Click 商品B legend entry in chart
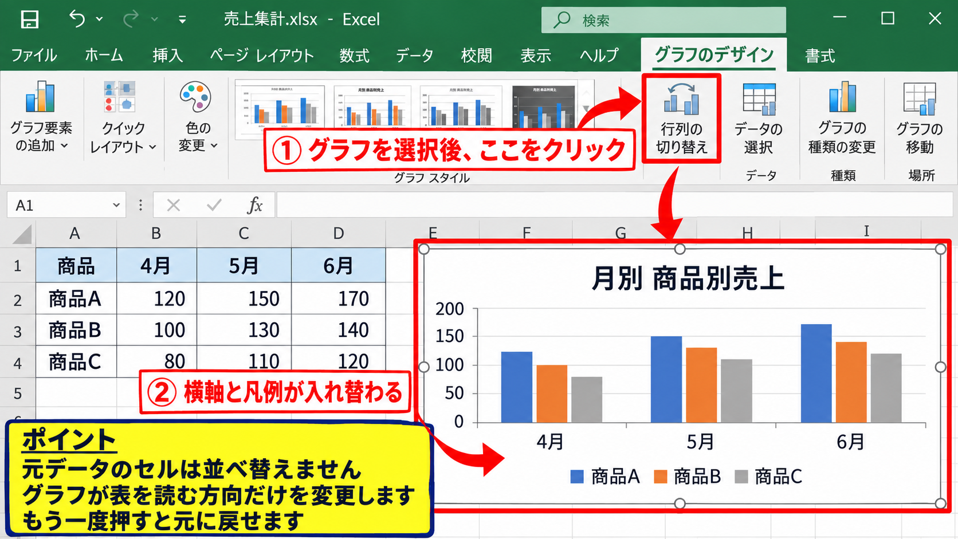Image resolution: width=958 pixels, height=539 pixels. click(687, 476)
